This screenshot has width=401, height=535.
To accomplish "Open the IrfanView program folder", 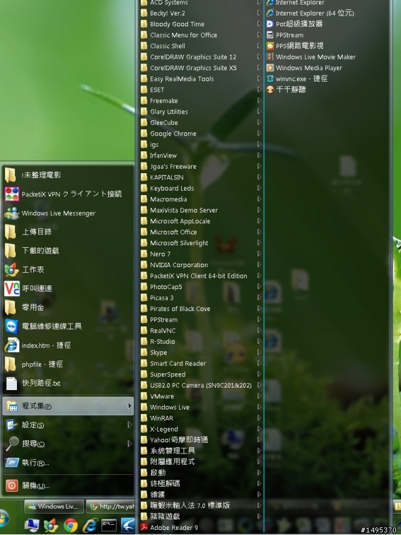I will pyautogui.click(x=201, y=156).
